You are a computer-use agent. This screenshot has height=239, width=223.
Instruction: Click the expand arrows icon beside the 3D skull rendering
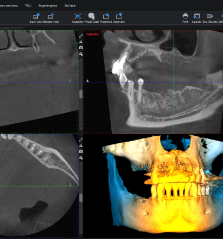81,140
